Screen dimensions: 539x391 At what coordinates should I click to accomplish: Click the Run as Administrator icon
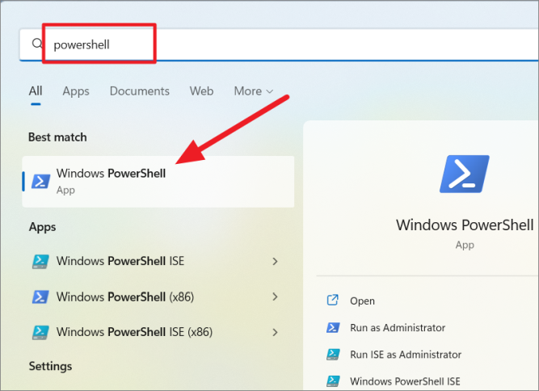[333, 327]
